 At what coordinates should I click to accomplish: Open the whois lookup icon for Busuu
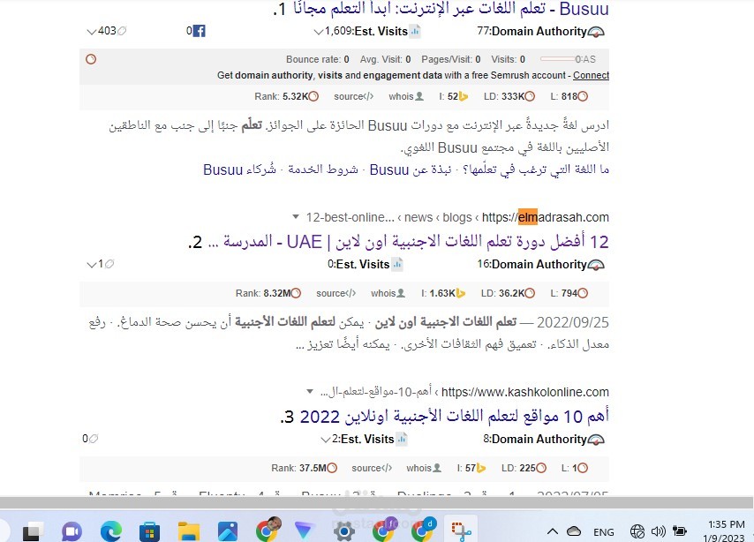point(420,96)
